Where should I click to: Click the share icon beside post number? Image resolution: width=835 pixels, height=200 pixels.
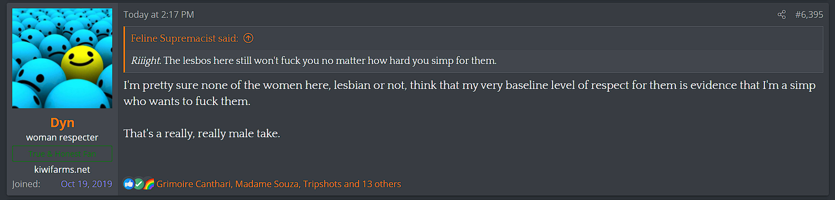coord(782,15)
